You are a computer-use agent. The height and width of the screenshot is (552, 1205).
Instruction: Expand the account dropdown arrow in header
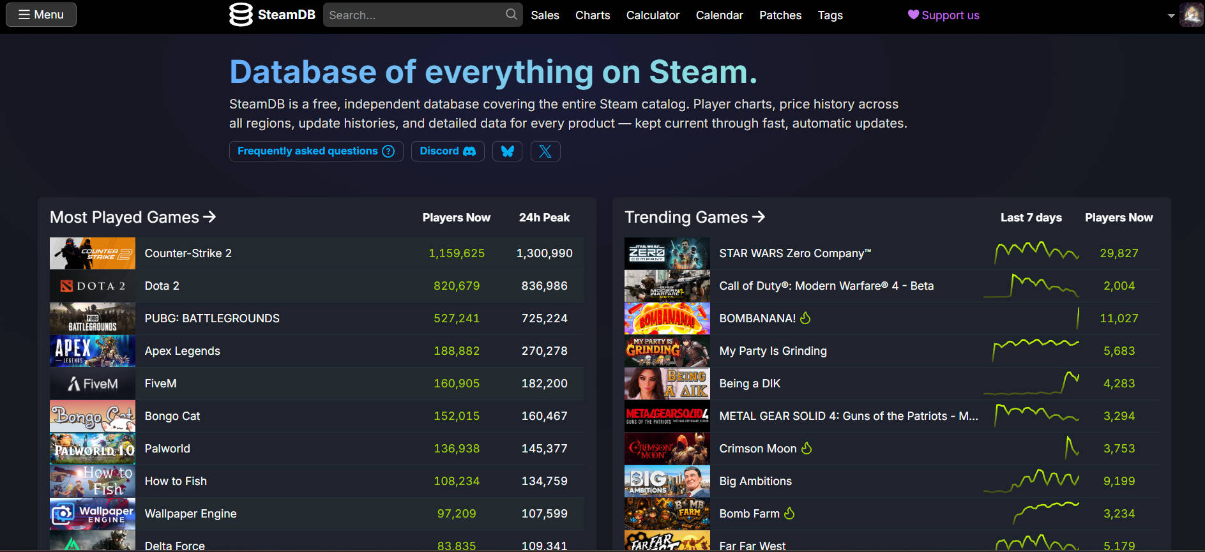coord(1171,16)
